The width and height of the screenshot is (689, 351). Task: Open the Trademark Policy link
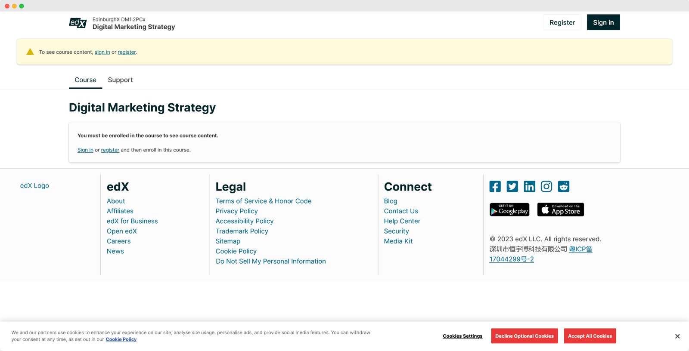click(242, 231)
